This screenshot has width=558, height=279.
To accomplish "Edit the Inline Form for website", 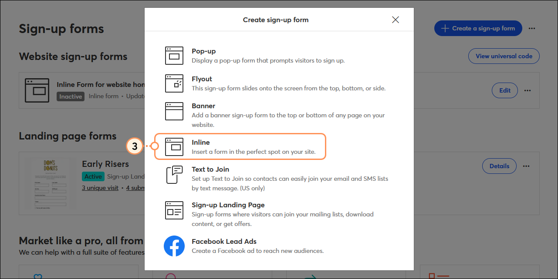I will 505,90.
